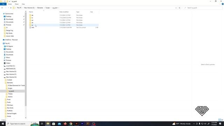Click the Up one level arrow
This screenshot has height=126, width=224.
point(11,8)
